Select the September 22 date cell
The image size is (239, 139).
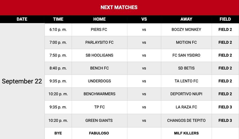(22, 81)
